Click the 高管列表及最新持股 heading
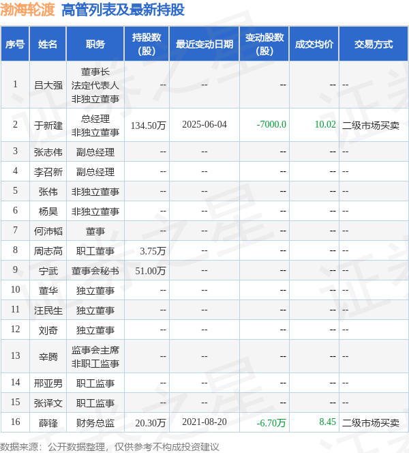 [123, 10]
